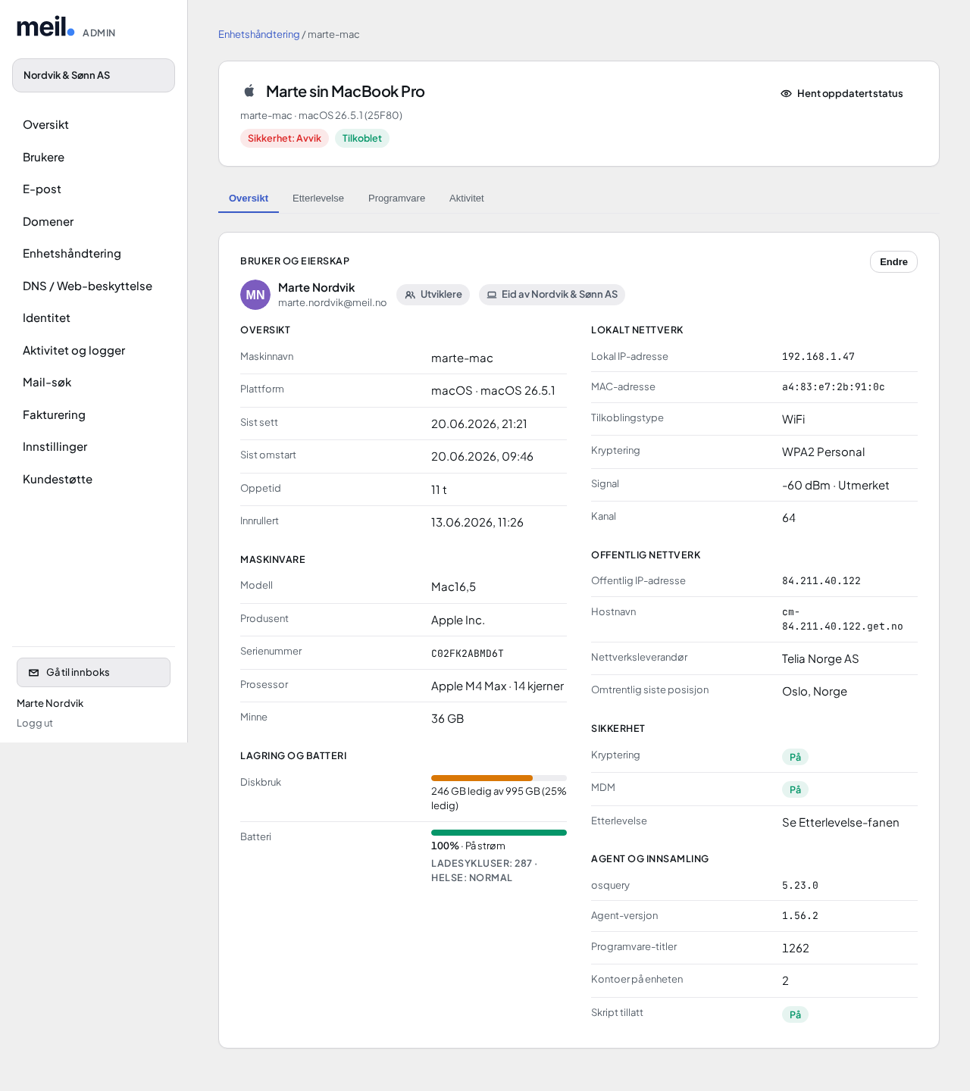Open Oversikt in the sidebar

click(93, 125)
